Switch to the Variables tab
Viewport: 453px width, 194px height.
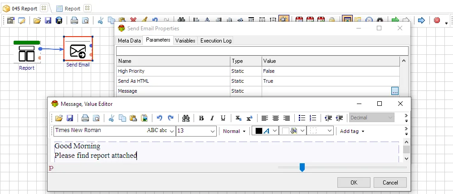[185, 41]
